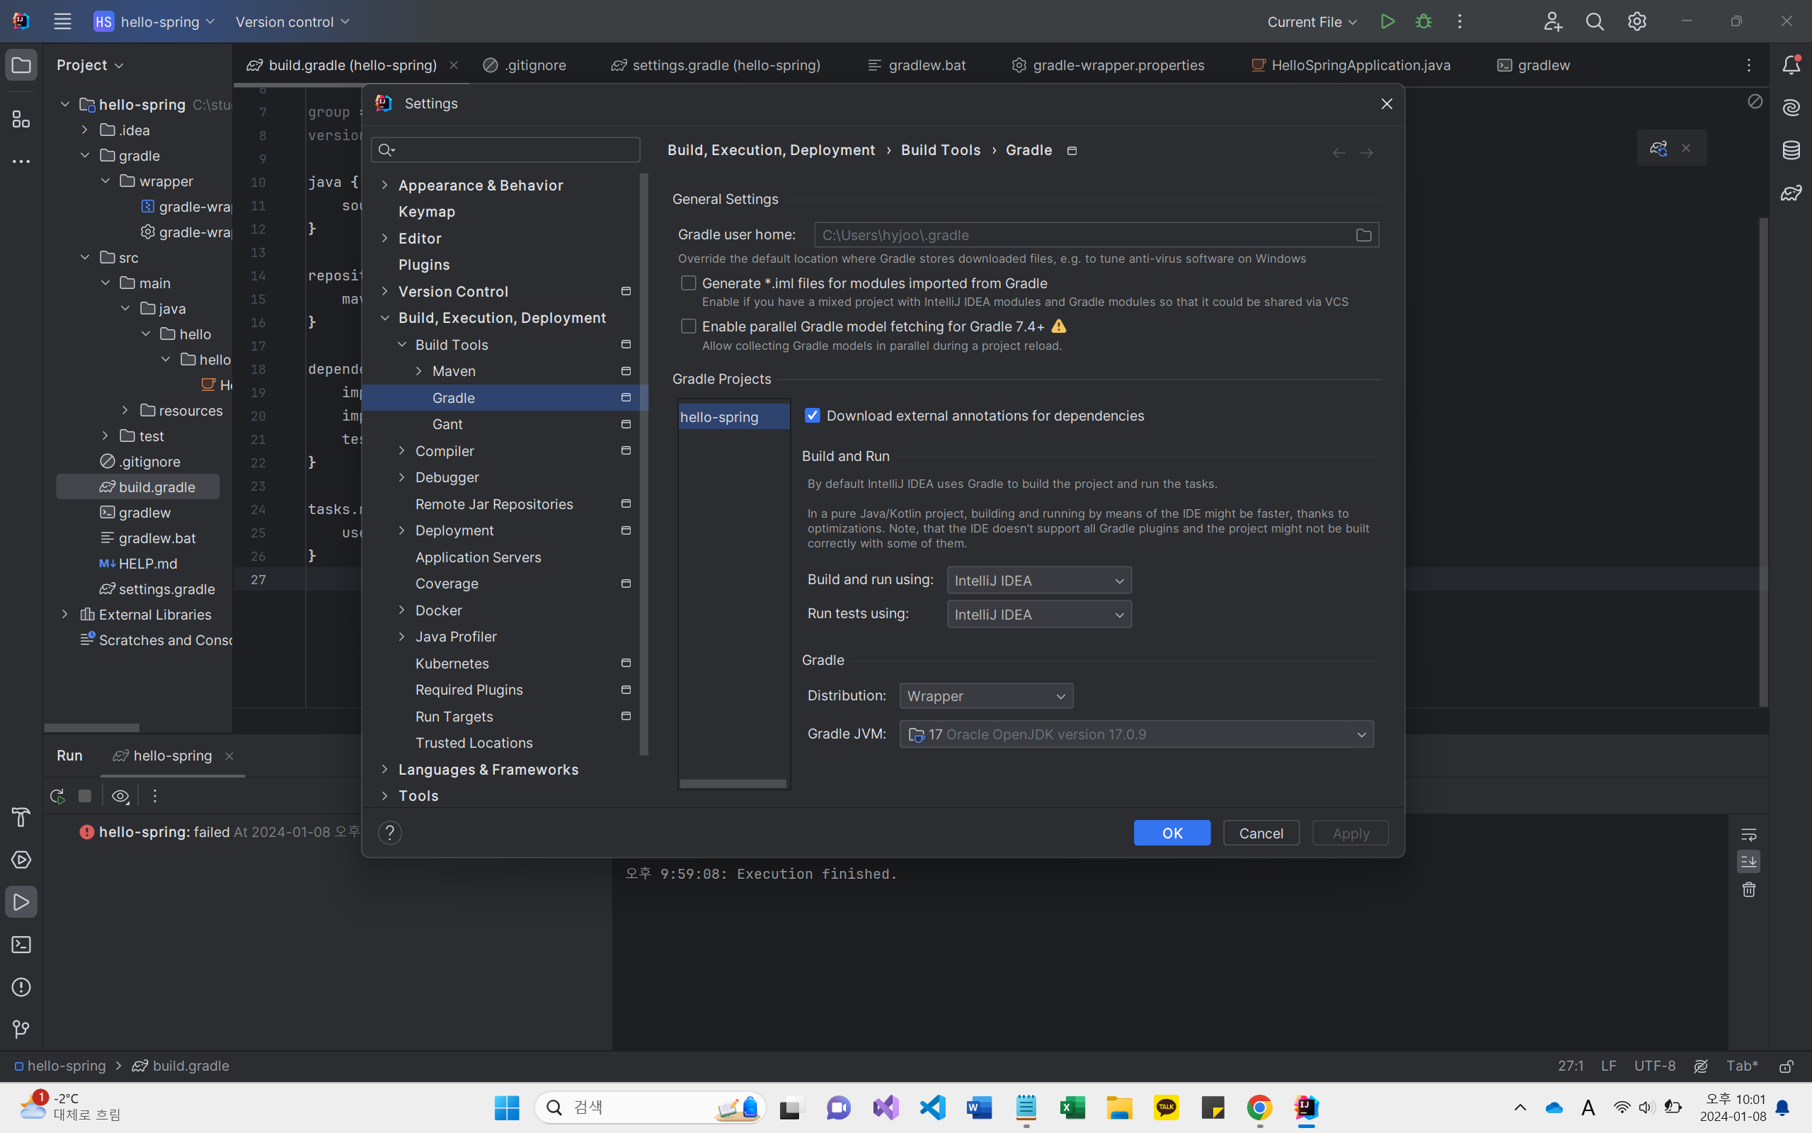
Task: Select Trusted Locations settings item
Action: click(x=474, y=743)
